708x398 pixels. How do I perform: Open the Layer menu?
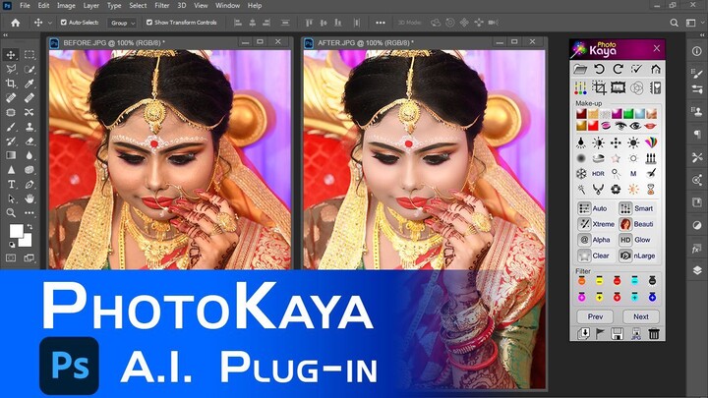(x=90, y=6)
